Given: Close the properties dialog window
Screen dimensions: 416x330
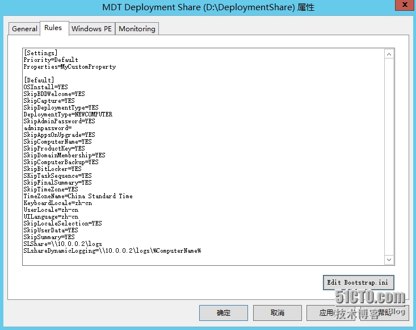Looking at the screenshot, I should tap(405, 5).
